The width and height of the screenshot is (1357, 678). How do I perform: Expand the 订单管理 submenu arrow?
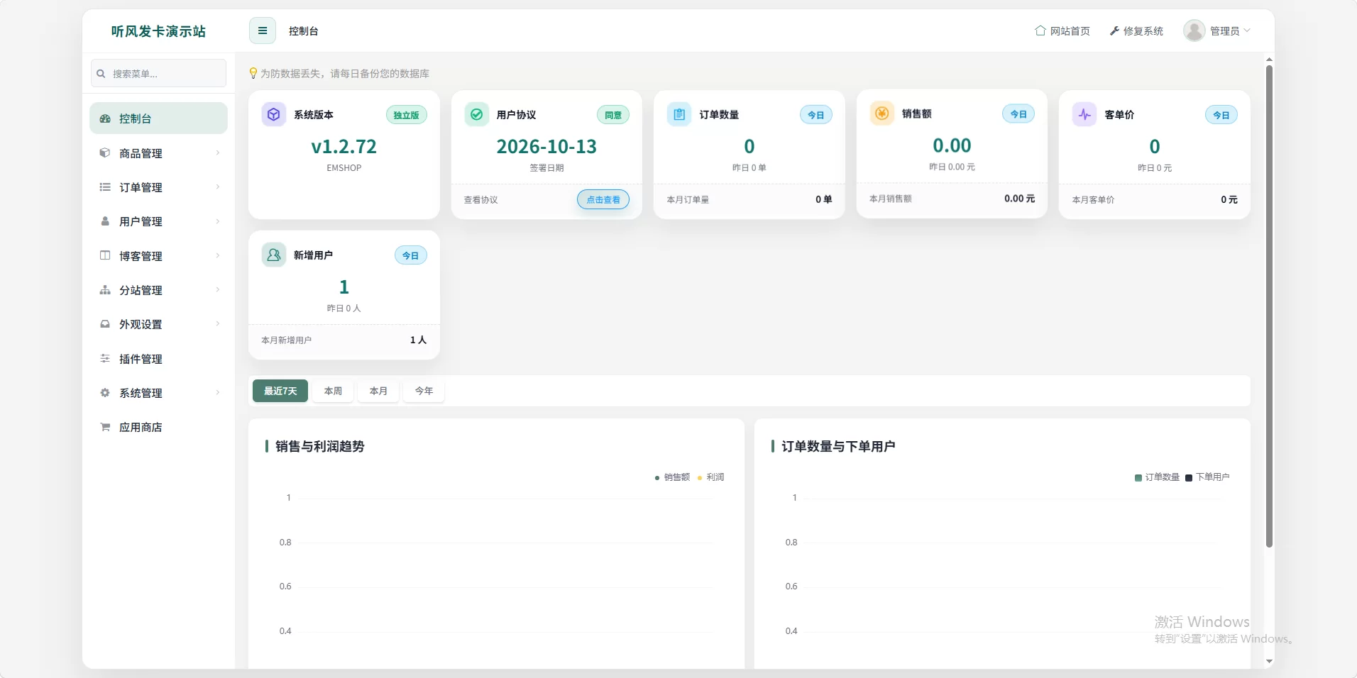coord(218,187)
